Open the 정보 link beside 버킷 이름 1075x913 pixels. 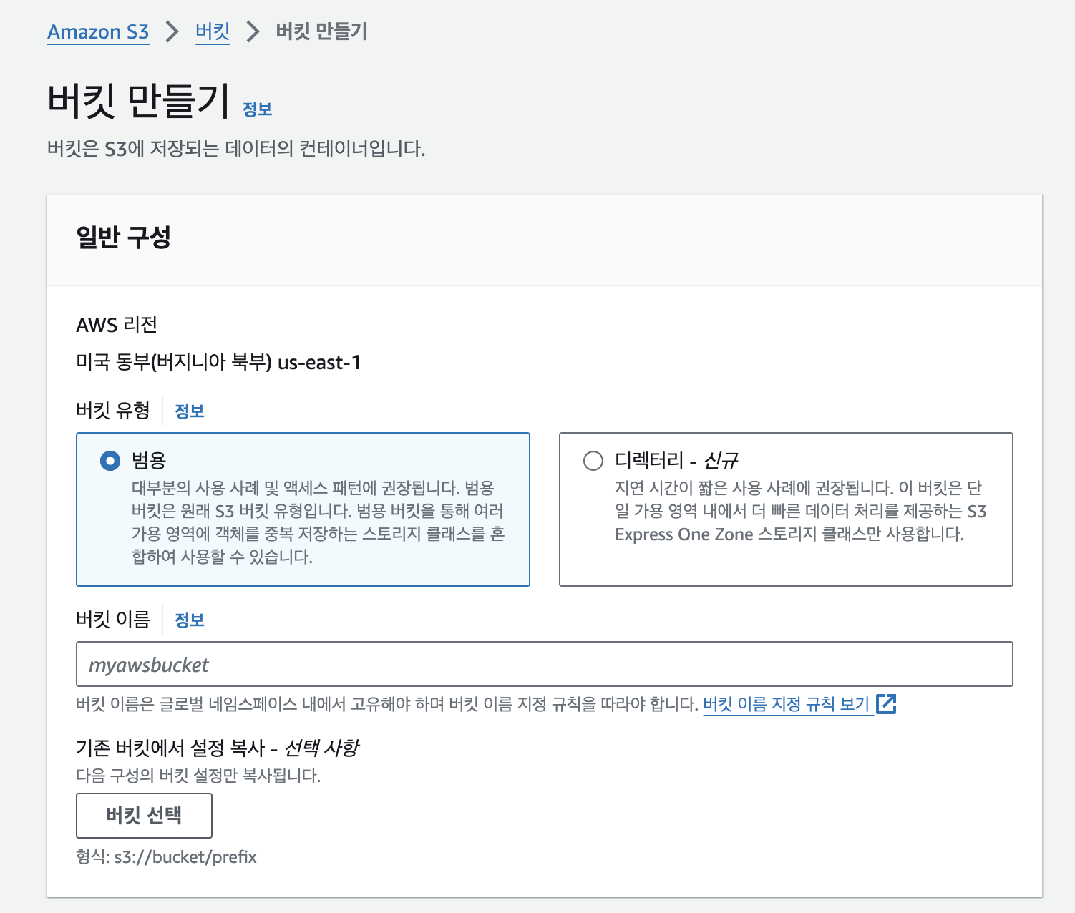[x=190, y=620]
